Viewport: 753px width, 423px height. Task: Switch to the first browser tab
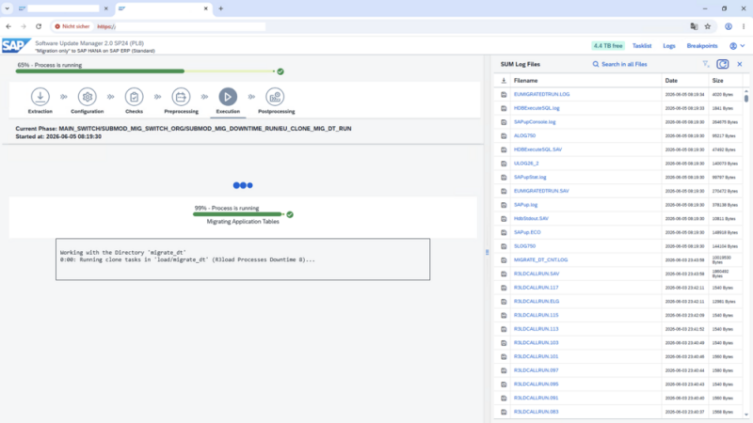point(63,8)
